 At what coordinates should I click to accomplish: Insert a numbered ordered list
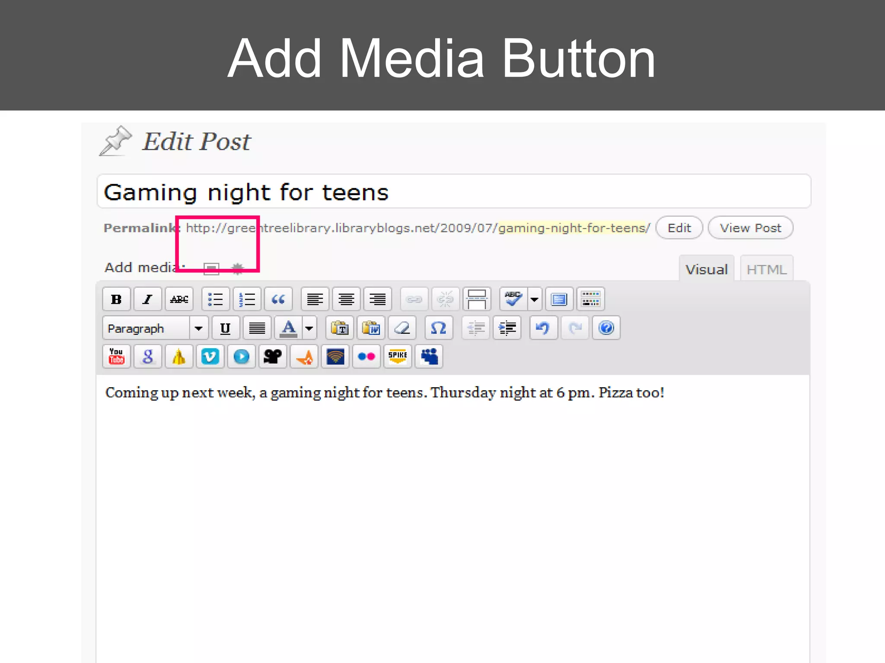(x=247, y=299)
